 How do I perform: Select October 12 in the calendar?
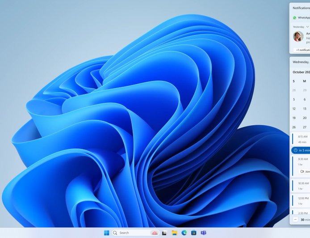point(294,109)
